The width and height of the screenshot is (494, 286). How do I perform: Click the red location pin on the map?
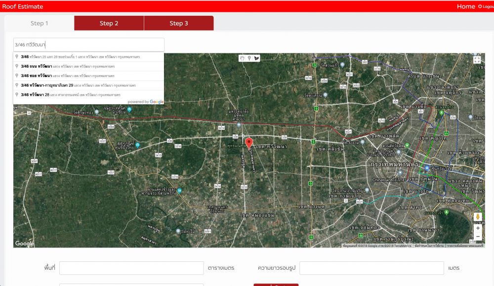pos(249,144)
